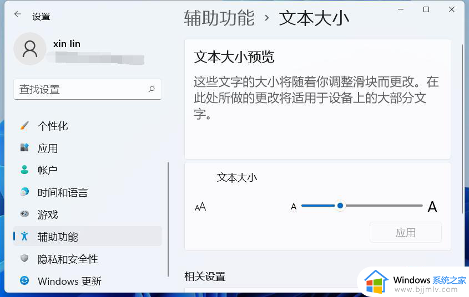Open 隐私和安全性 settings page
Viewport: 469px width, 297px height.
(88, 259)
